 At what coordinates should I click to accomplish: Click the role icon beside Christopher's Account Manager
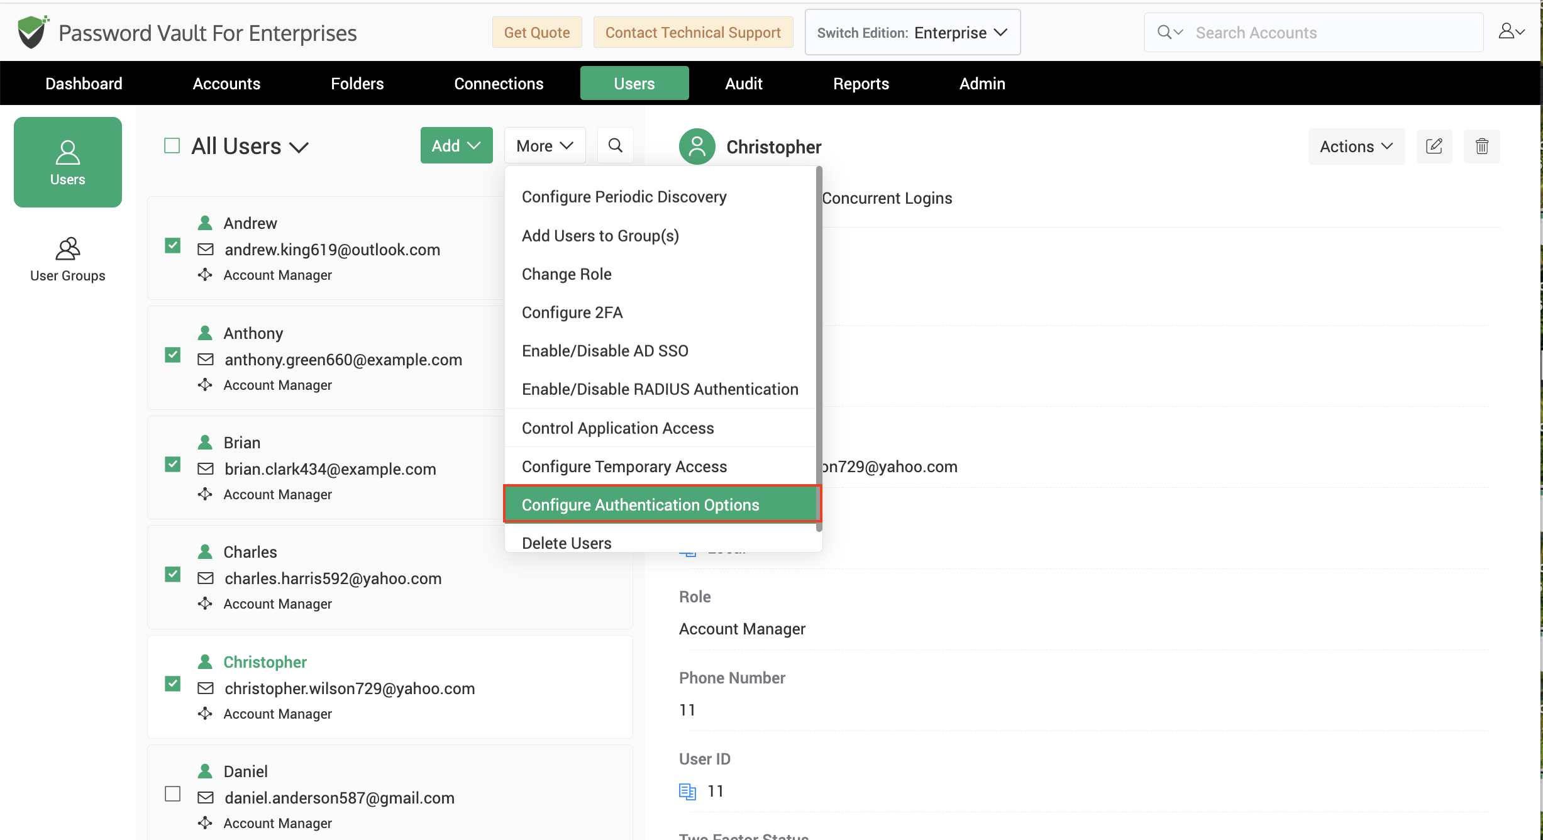pos(205,714)
